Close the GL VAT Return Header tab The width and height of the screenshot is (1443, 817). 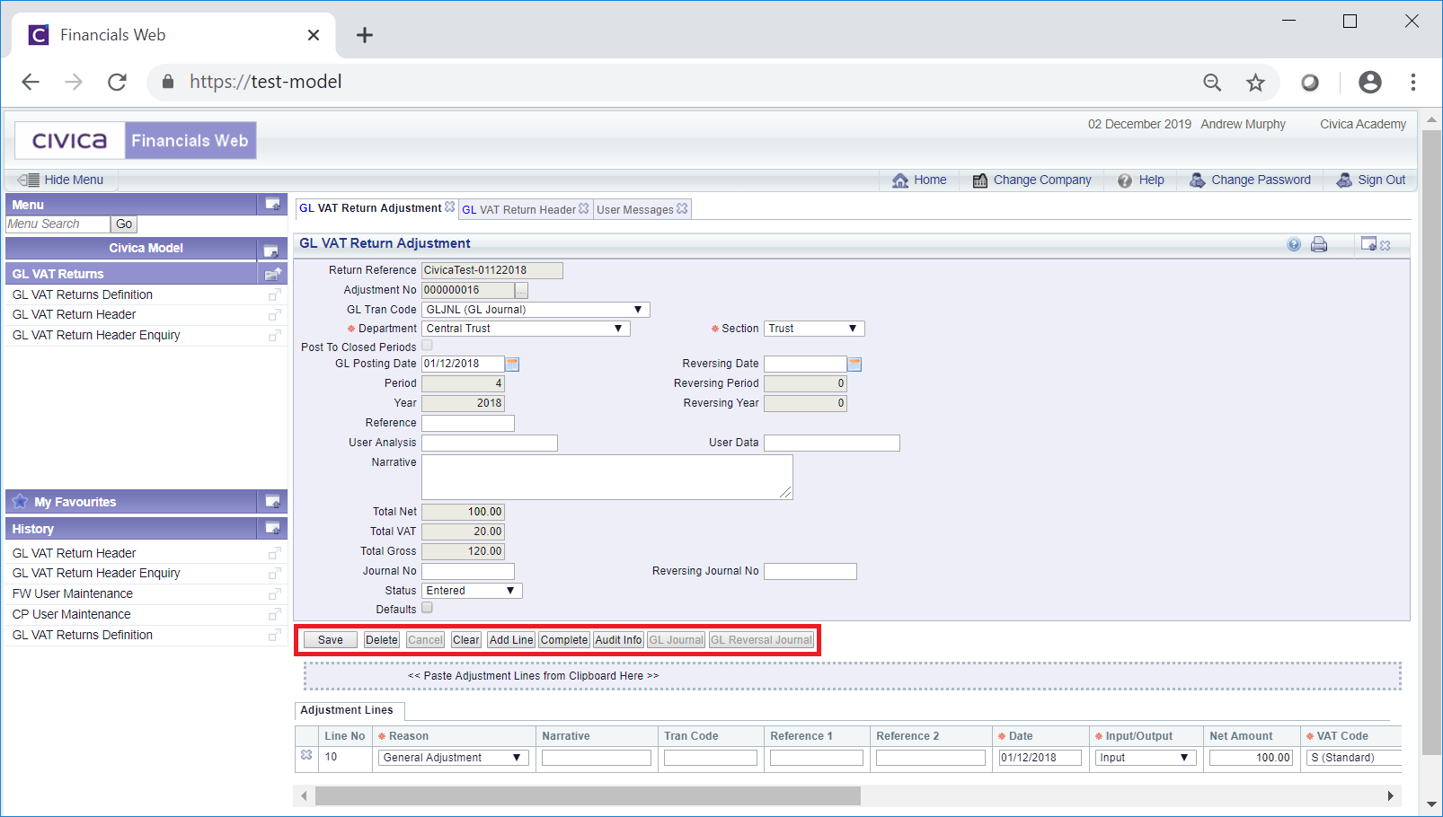point(584,208)
